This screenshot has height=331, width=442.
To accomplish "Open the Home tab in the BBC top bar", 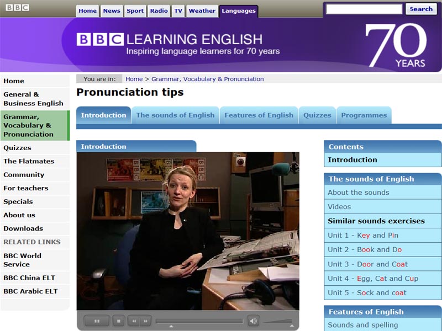I will click(x=87, y=11).
